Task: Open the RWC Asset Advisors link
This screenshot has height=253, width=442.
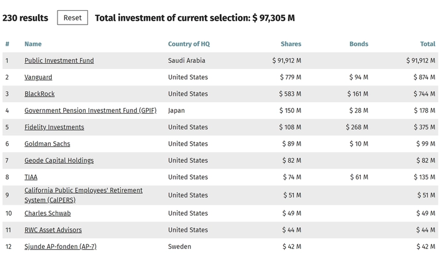Action: click(53, 229)
